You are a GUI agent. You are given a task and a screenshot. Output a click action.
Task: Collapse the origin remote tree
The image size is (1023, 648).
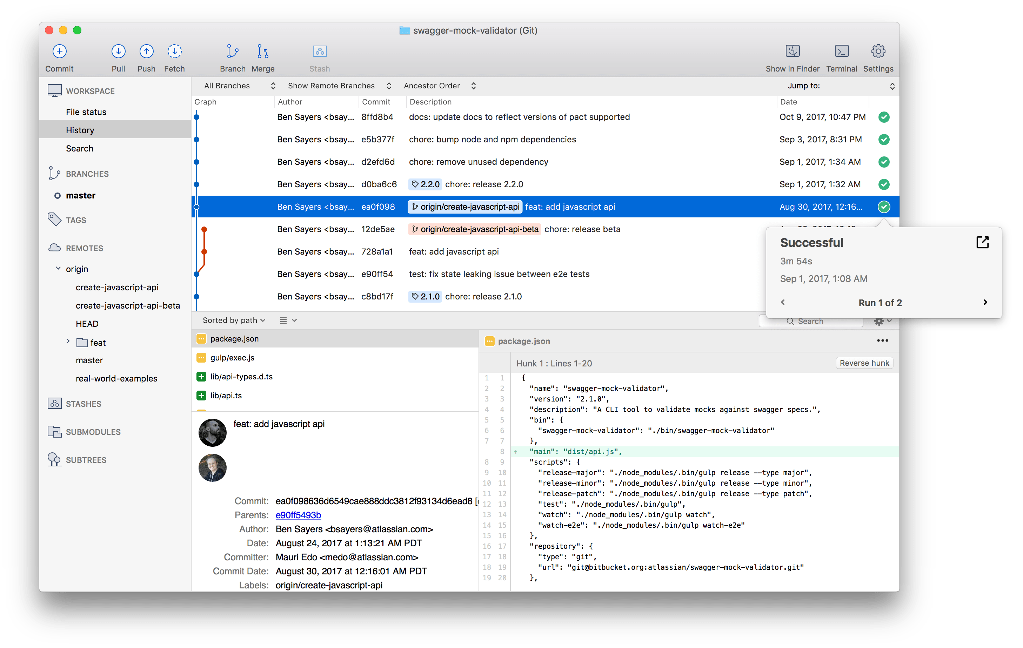58,268
